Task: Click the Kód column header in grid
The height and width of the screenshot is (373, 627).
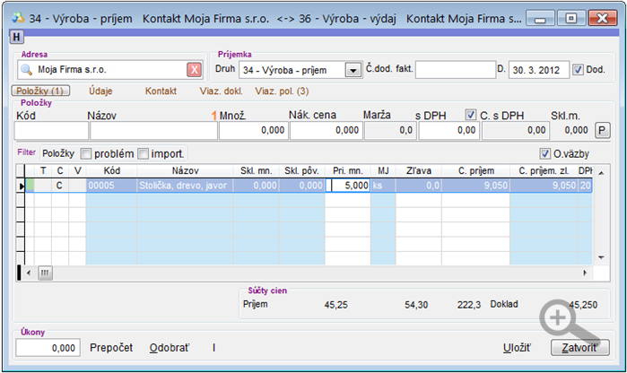Action: 111,170
